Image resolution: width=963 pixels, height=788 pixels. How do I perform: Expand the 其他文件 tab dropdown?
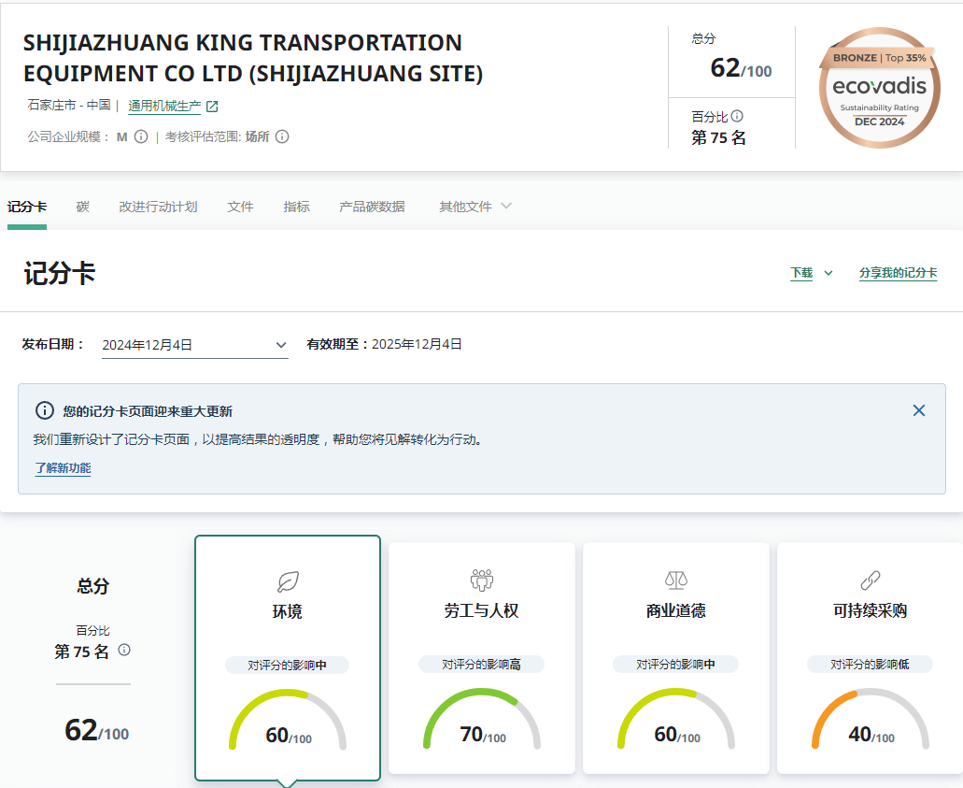[x=475, y=207]
